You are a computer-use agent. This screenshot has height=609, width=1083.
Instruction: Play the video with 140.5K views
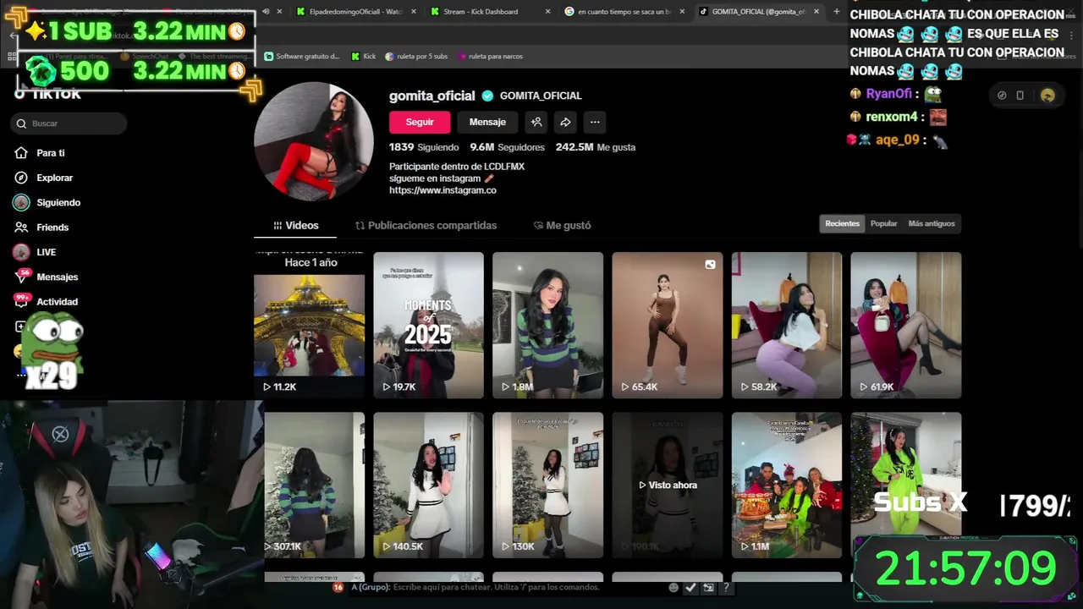pyautogui.click(x=429, y=485)
